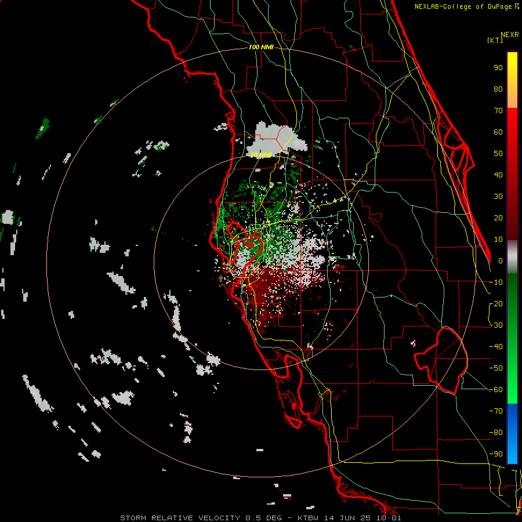The width and height of the screenshot is (522, 522).
Task: Click the 80 value on velocity scale
Action: click(x=498, y=89)
